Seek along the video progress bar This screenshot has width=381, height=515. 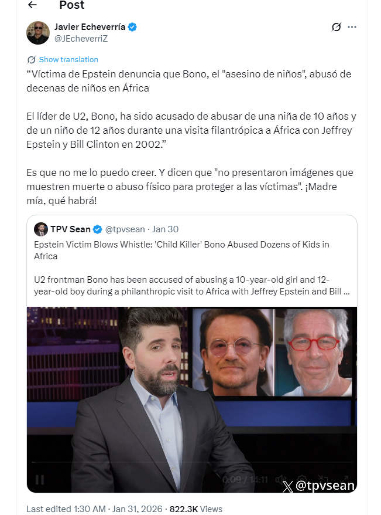click(x=192, y=462)
